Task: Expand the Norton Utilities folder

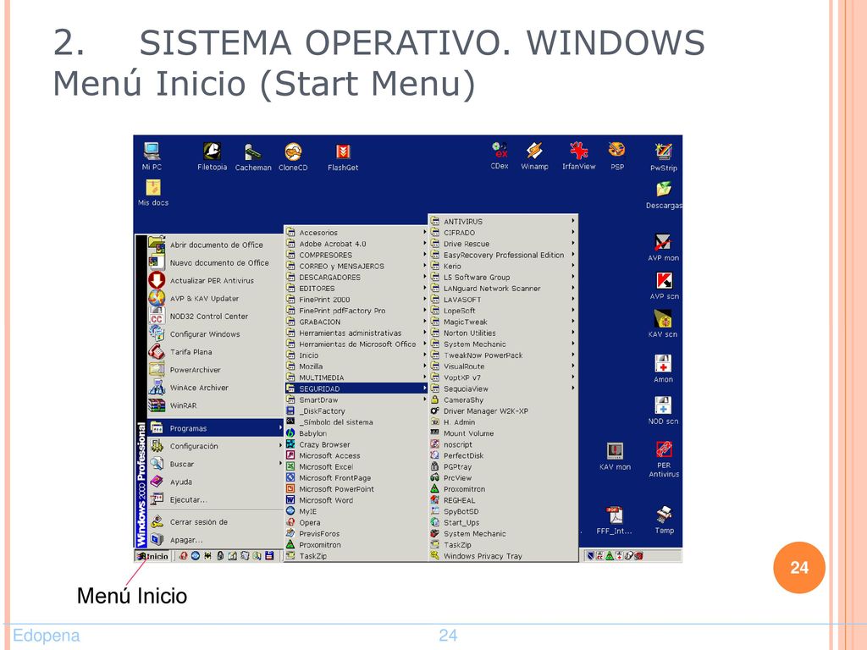Action: [503, 333]
